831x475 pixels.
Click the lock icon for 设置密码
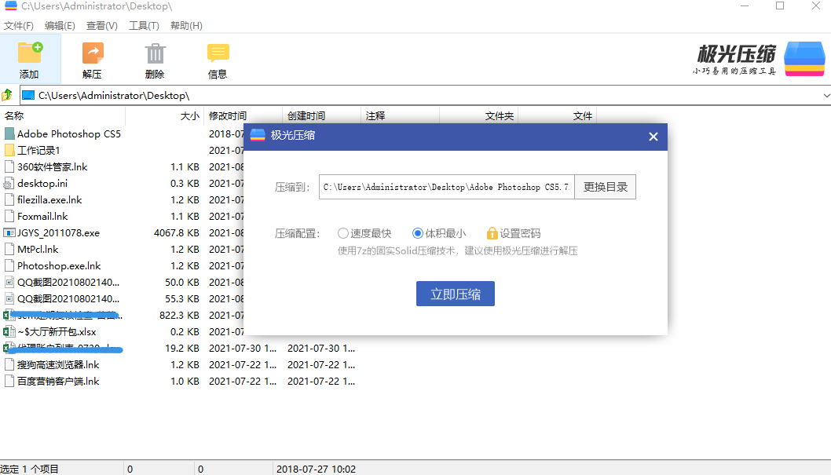click(x=492, y=233)
